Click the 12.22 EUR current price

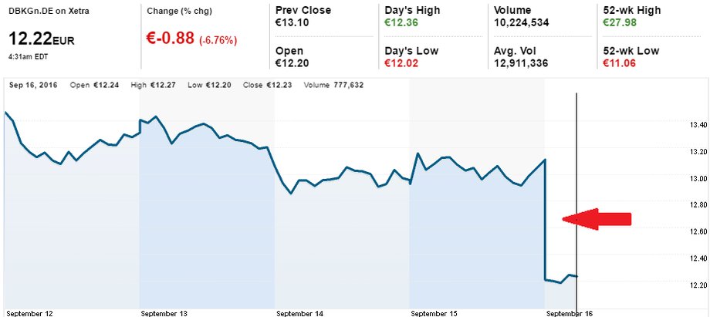[42, 39]
